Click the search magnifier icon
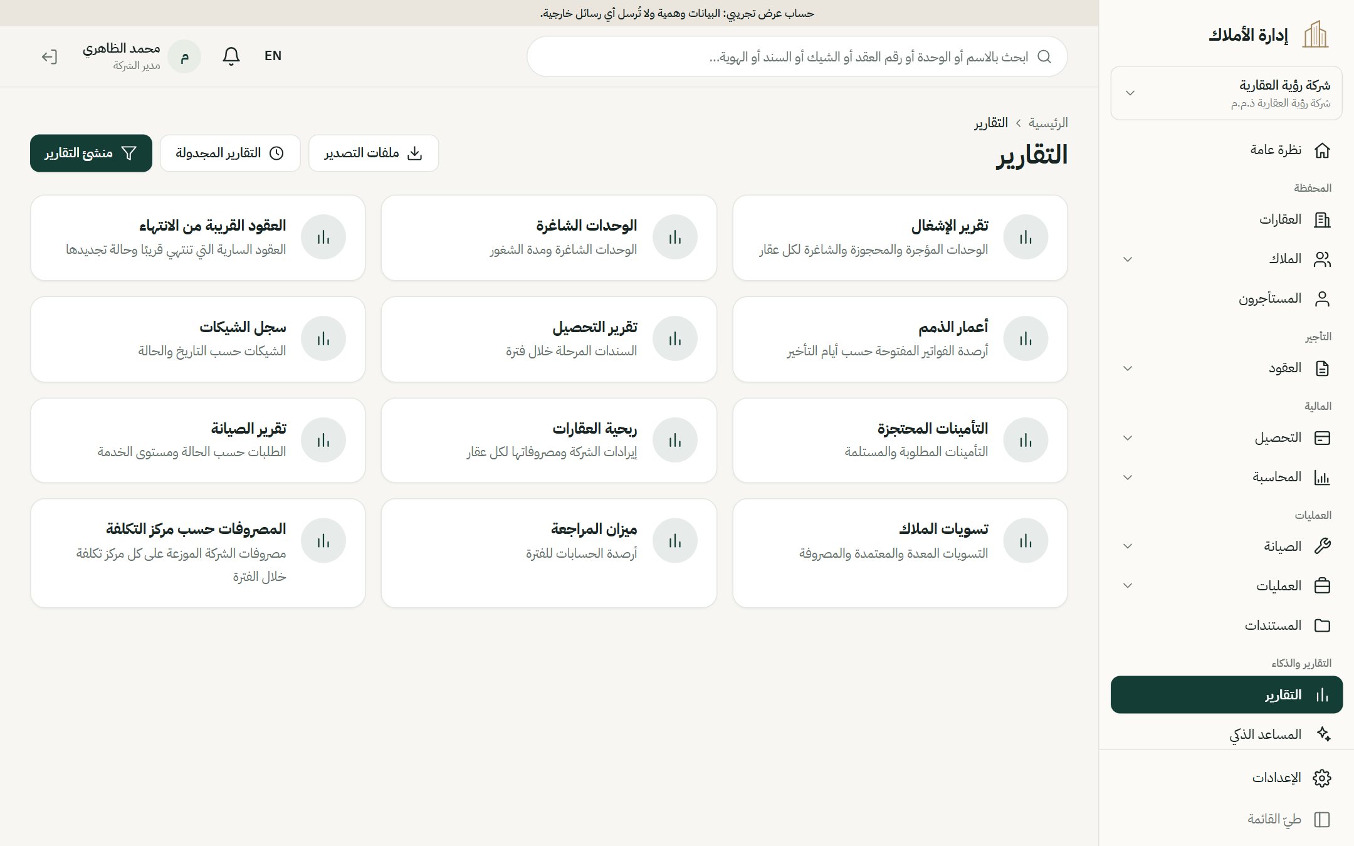This screenshot has width=1354, height=846. [1044, 57]
